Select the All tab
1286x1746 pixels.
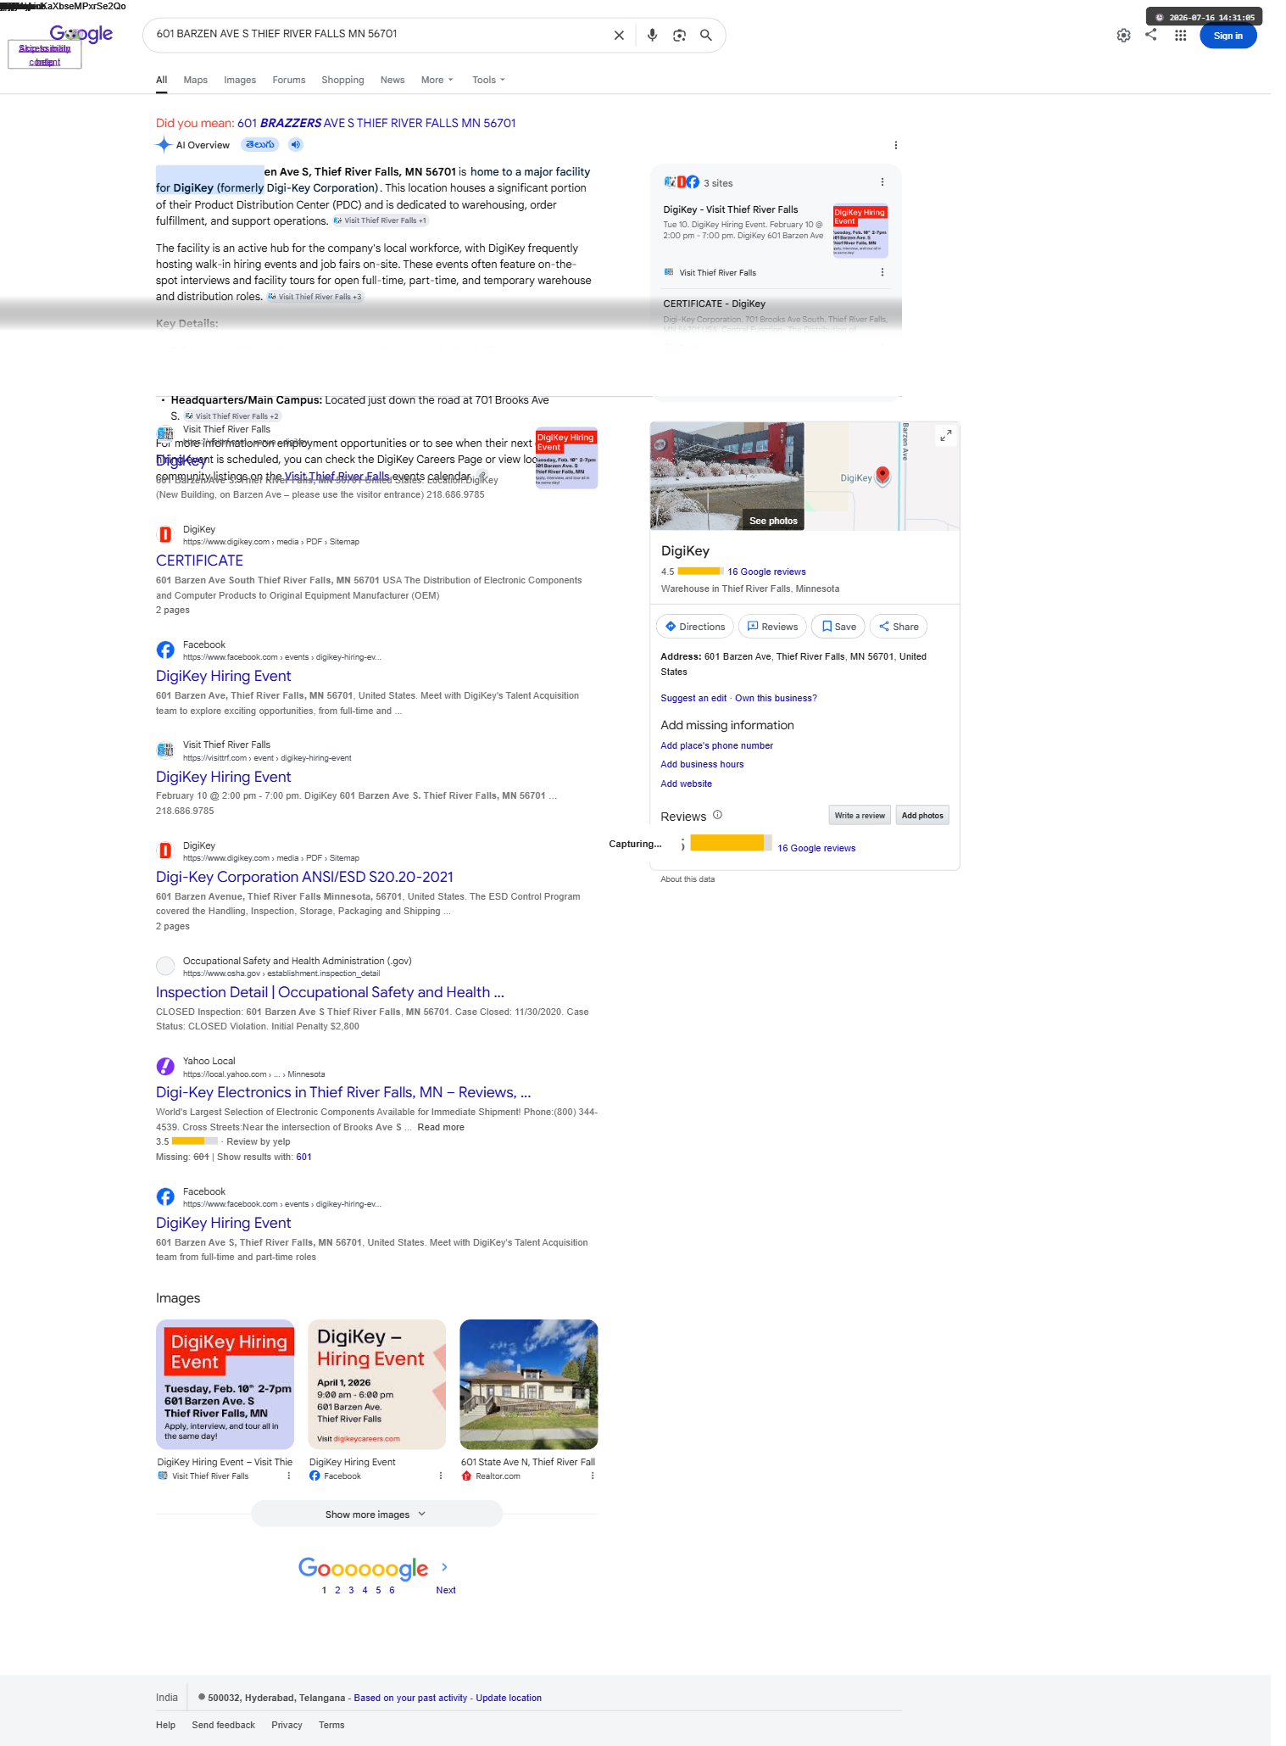161,80
